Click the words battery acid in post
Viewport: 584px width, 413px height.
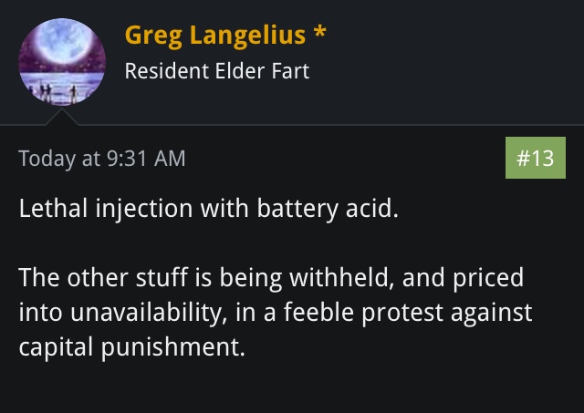[328, 209]
